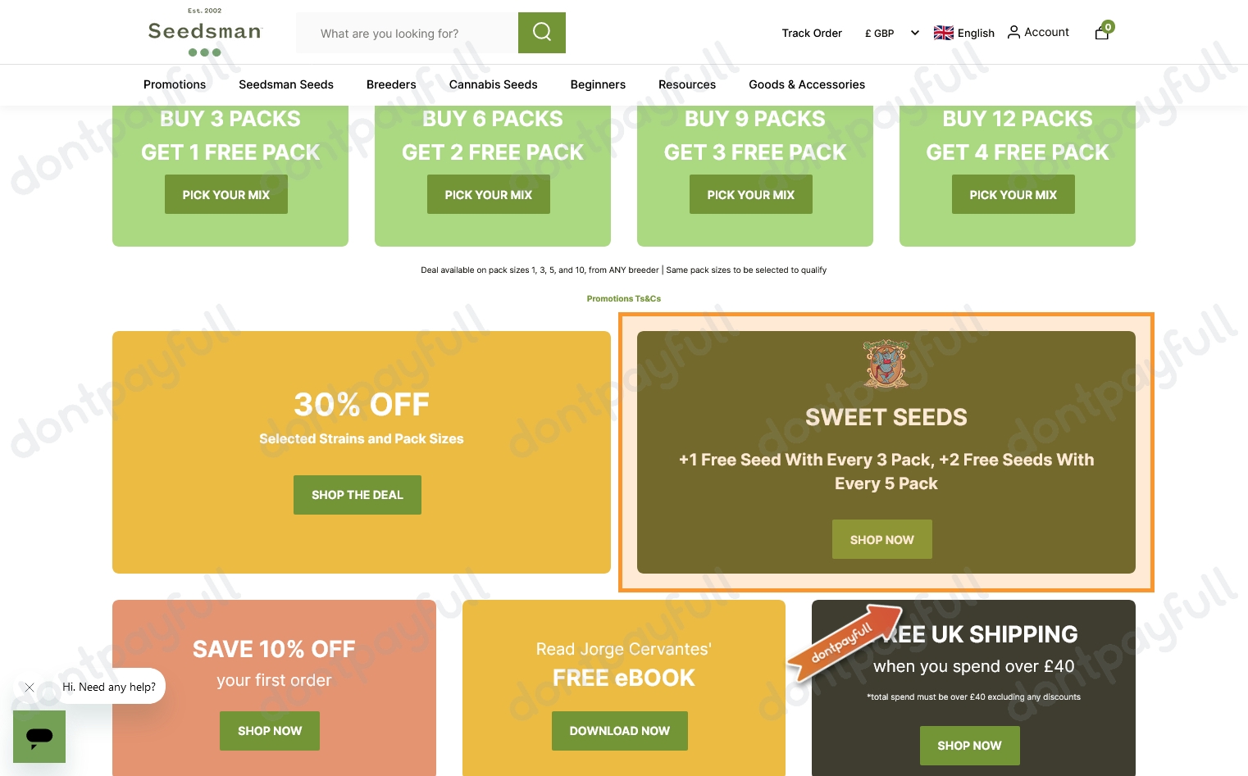1248x776 pixels.
Task: Dismiss the chat greeting with the X
Action: coord(30,688)
